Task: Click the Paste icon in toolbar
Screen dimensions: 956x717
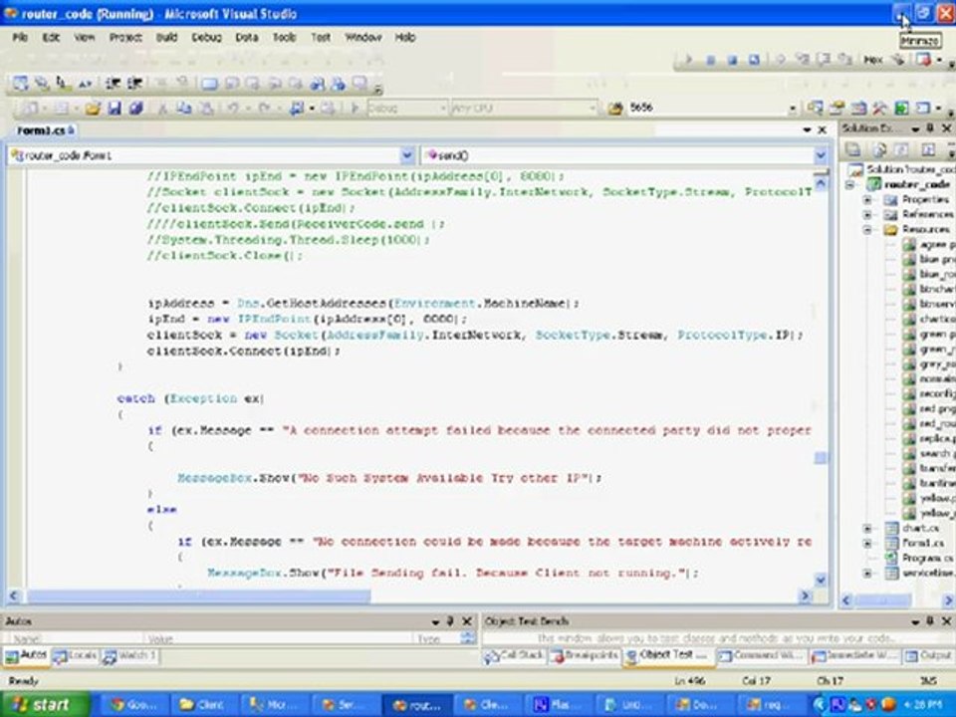Action: [x=207, y=109]
